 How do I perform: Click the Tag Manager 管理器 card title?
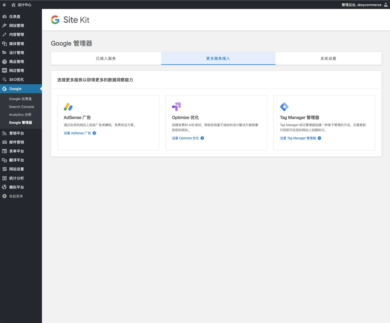(300, 117)
